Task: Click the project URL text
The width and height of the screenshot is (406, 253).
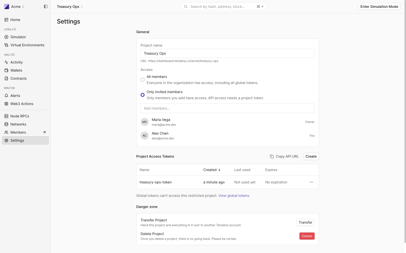Action: pyautogui.click(x=179, y=61)
